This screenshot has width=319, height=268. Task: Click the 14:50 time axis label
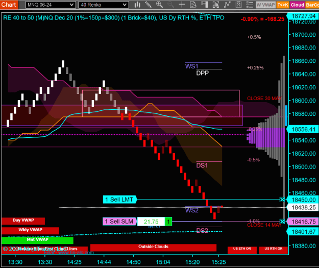(x=133, y=262)
